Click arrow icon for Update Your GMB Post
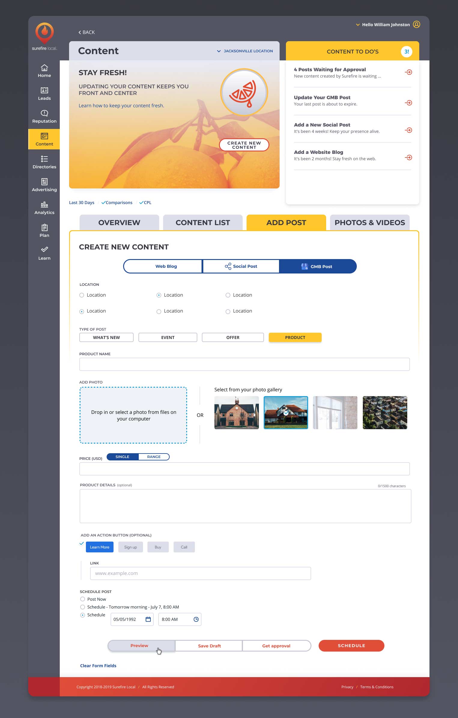 408,103
